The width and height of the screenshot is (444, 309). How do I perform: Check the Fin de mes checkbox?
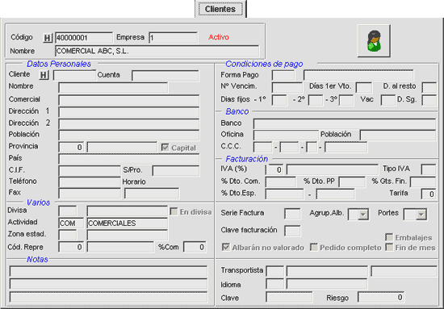click(x=389, y=247)
